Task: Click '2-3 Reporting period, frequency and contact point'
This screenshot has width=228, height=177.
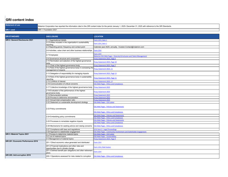Action: (x=69, y=47)
